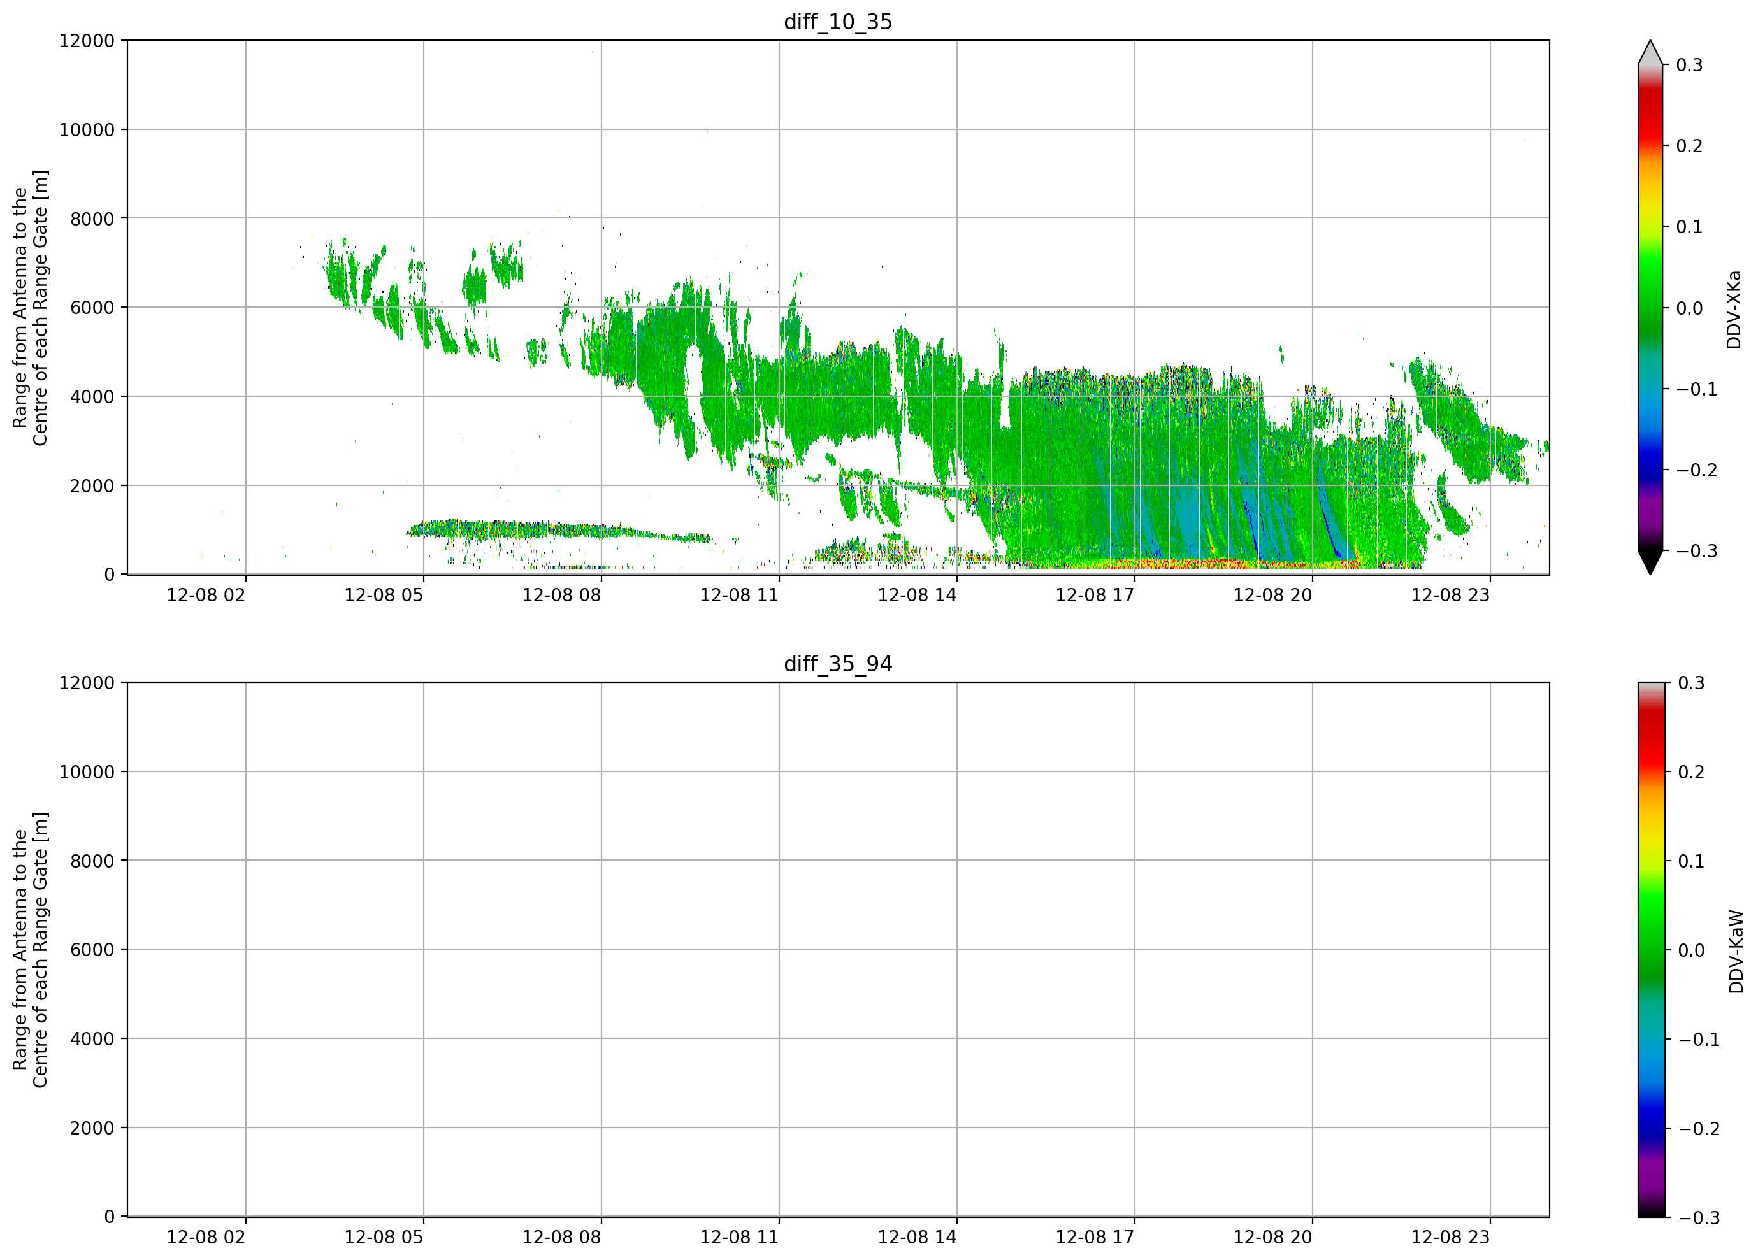Click the 12-08 14 tick label in bottom plot
The height and width of the screenshot is (1260, 1758).
pyautogui.click(x=916, y=1238)
